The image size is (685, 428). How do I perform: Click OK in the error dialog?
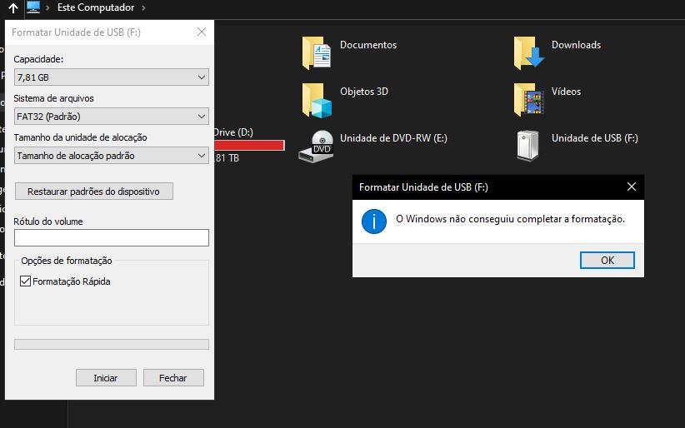coord(607,261)
